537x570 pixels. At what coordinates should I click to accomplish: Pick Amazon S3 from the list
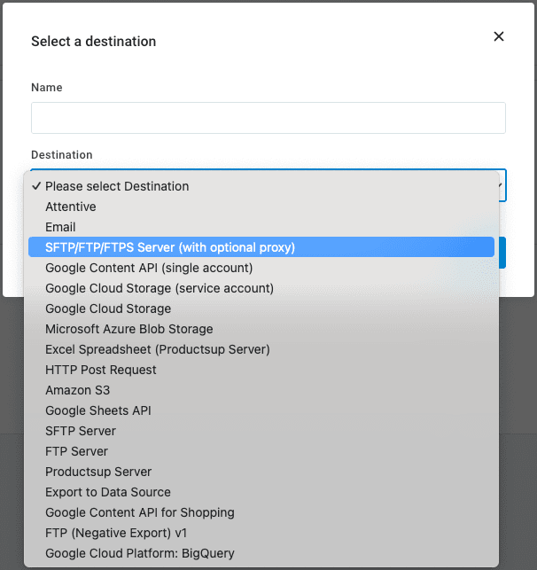coord(78,390)
